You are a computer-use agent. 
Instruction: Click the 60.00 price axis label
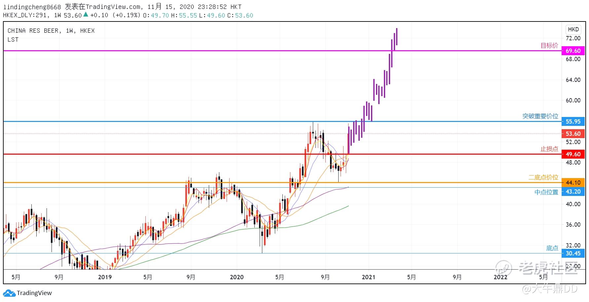pos(573,100)
